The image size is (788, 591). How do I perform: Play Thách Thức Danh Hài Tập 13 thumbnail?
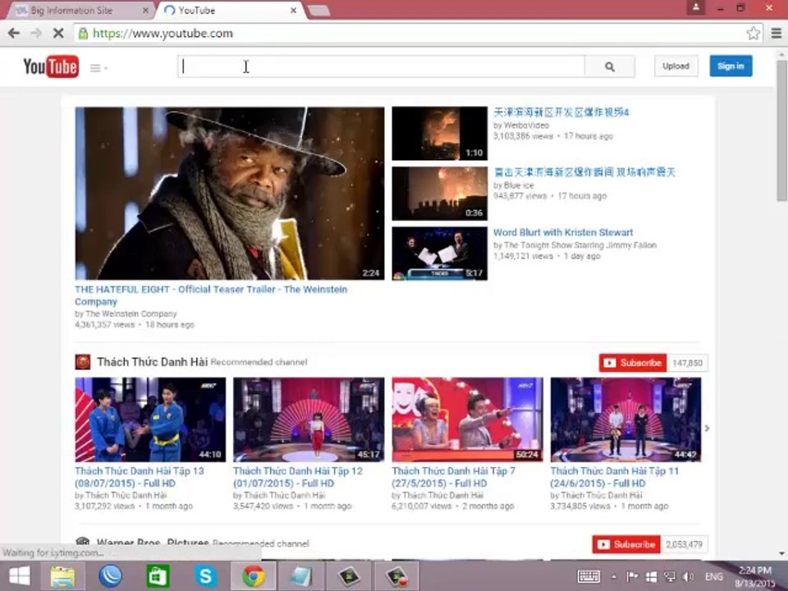click(150, 419)
